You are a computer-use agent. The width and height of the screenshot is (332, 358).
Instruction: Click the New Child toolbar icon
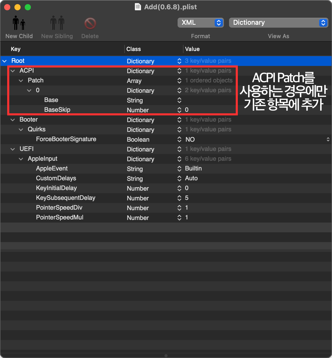click(19, 23)
